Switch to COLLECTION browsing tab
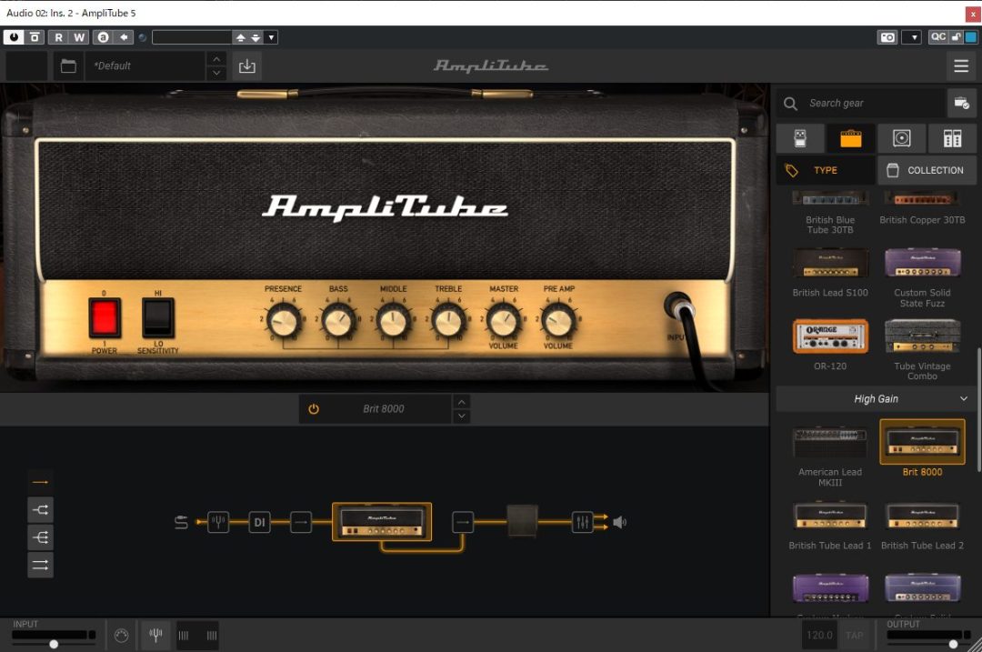Image resolution: width=982 pixels, height=652 pixels. [x=927, y=170]
